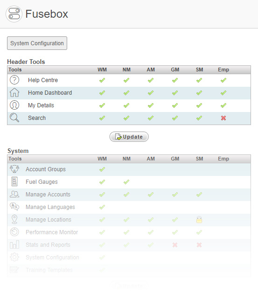Toggle Stats and Reports GM red cross
The width and height of the screenshot is (258, 293).
click(x=175, y=245)
